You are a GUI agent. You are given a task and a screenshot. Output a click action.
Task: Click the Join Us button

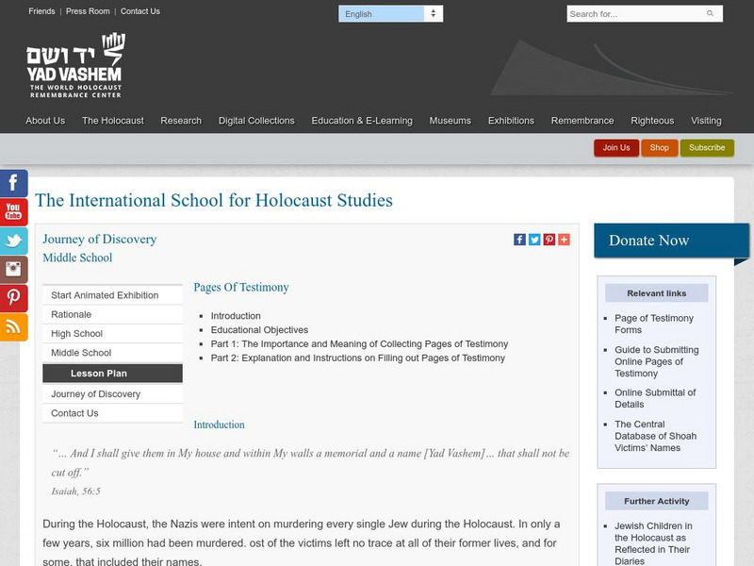click(x=616, y=148)
